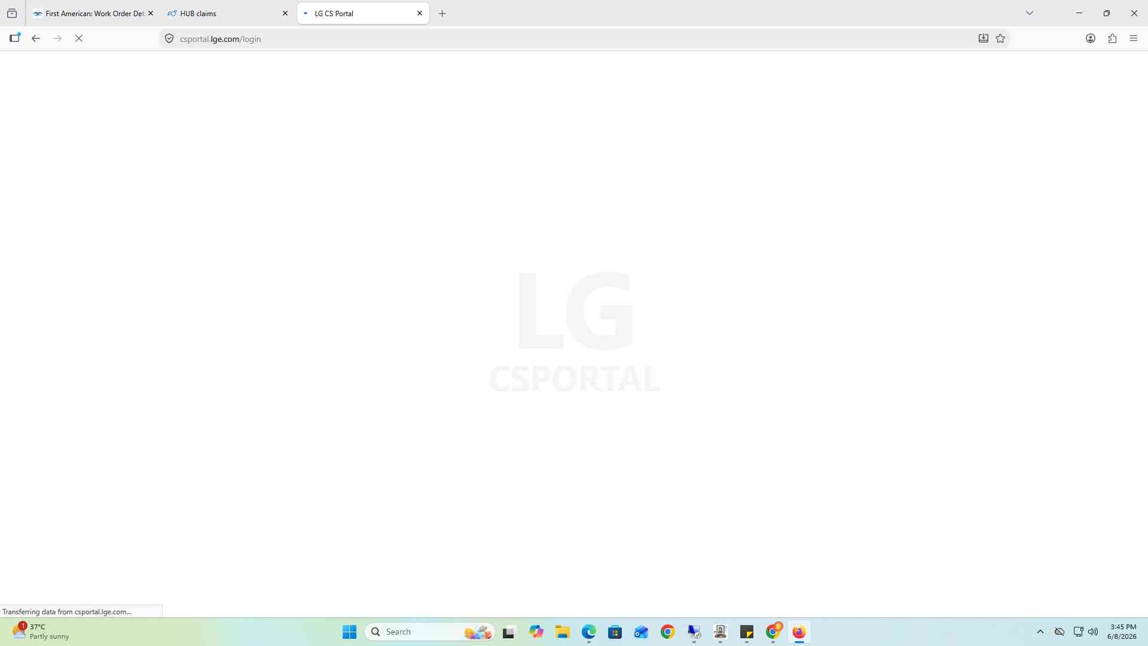Click the taskbar Search box
Viewport: 1148px width, 646px height.
click(x=430, y=632)
